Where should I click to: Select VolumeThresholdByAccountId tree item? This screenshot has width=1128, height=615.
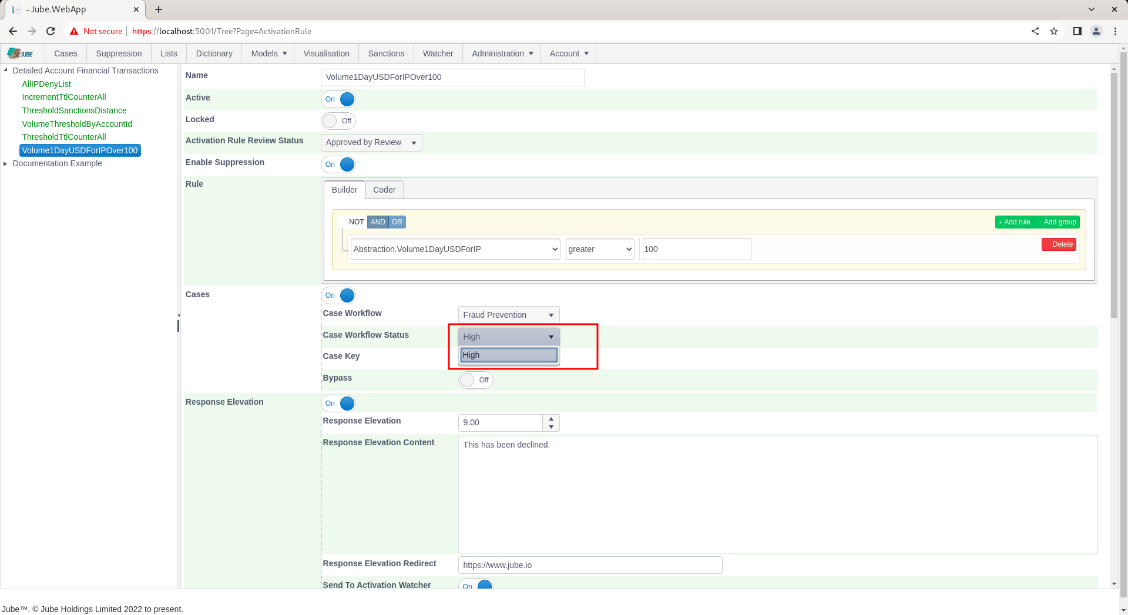(77, 124)
